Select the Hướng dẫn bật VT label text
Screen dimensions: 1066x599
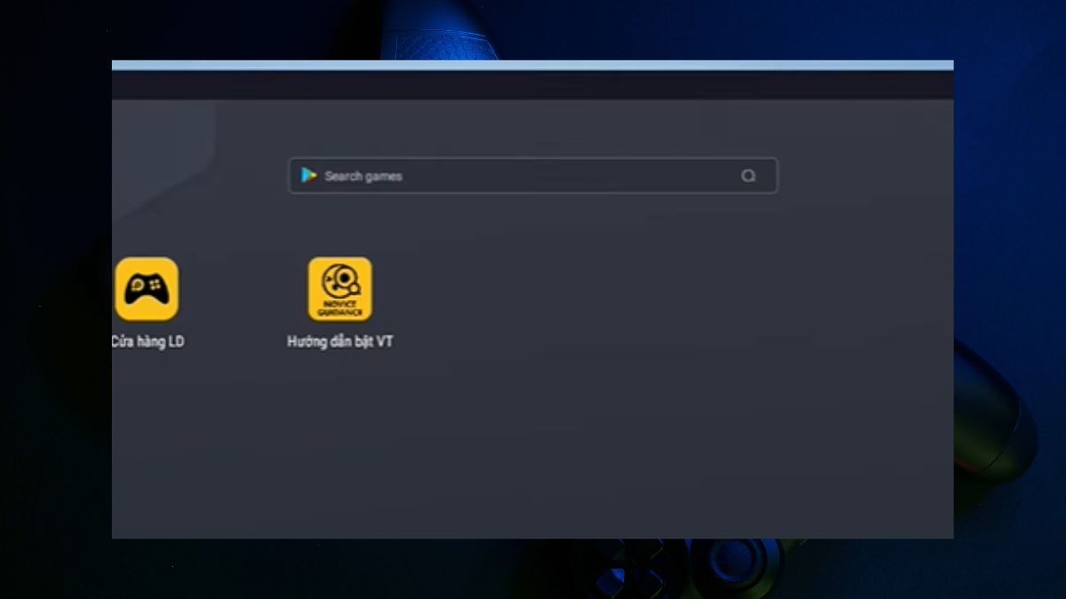[340, 342]
